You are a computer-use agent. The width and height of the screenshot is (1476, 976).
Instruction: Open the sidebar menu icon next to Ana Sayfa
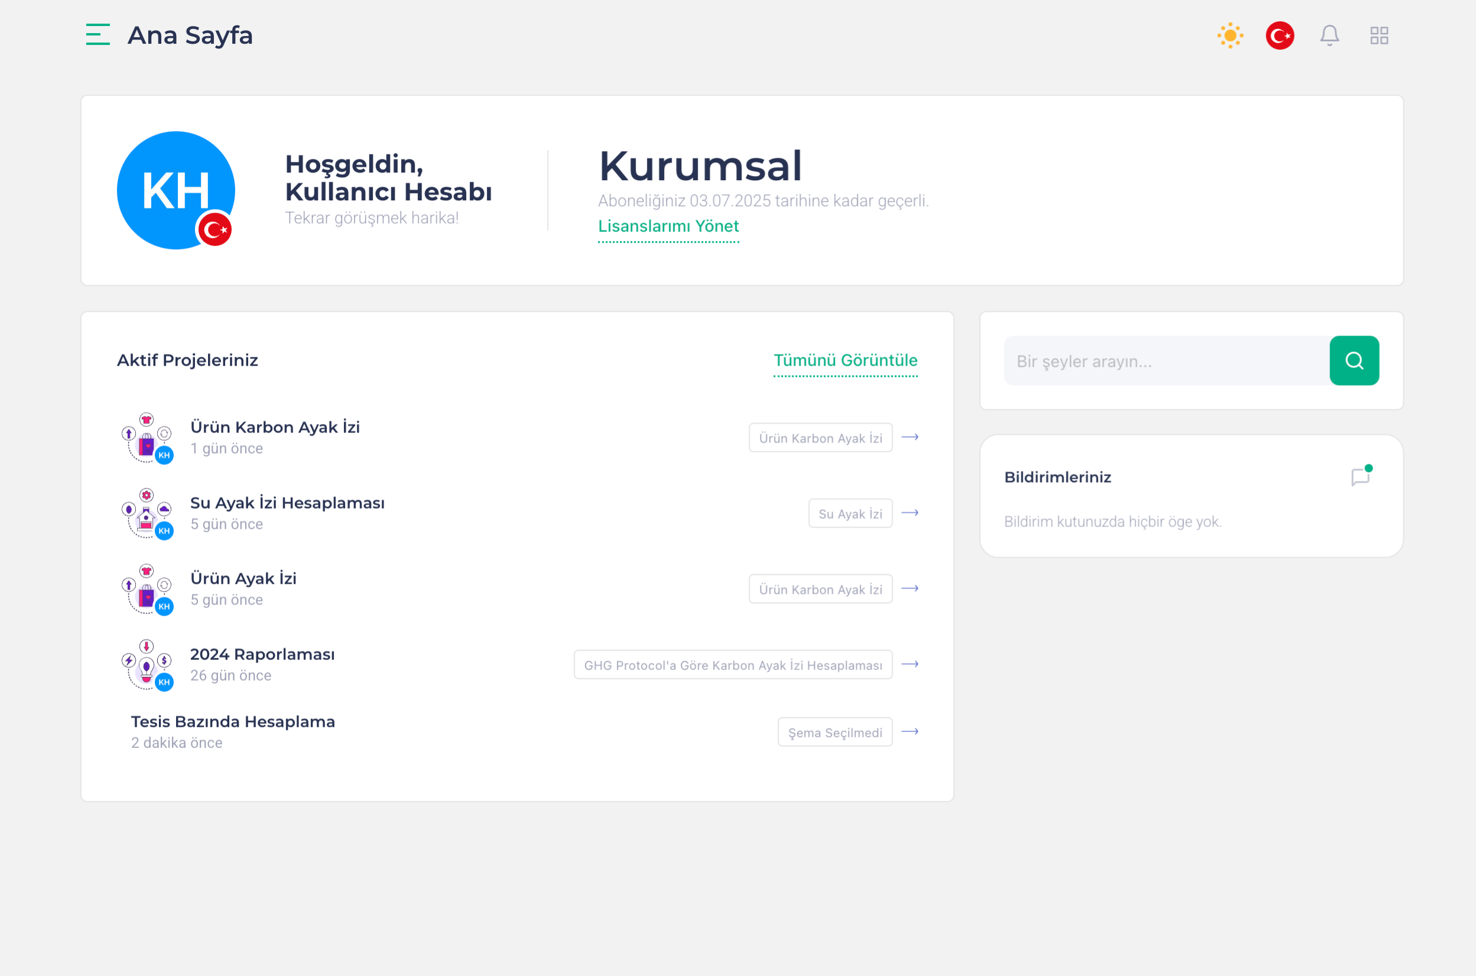[x=97, y=35]
